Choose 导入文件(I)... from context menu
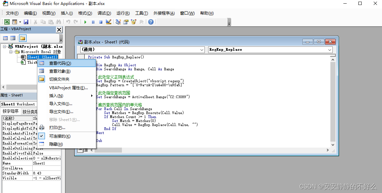Screen dimensions: 382x193 tap(67, 104)
